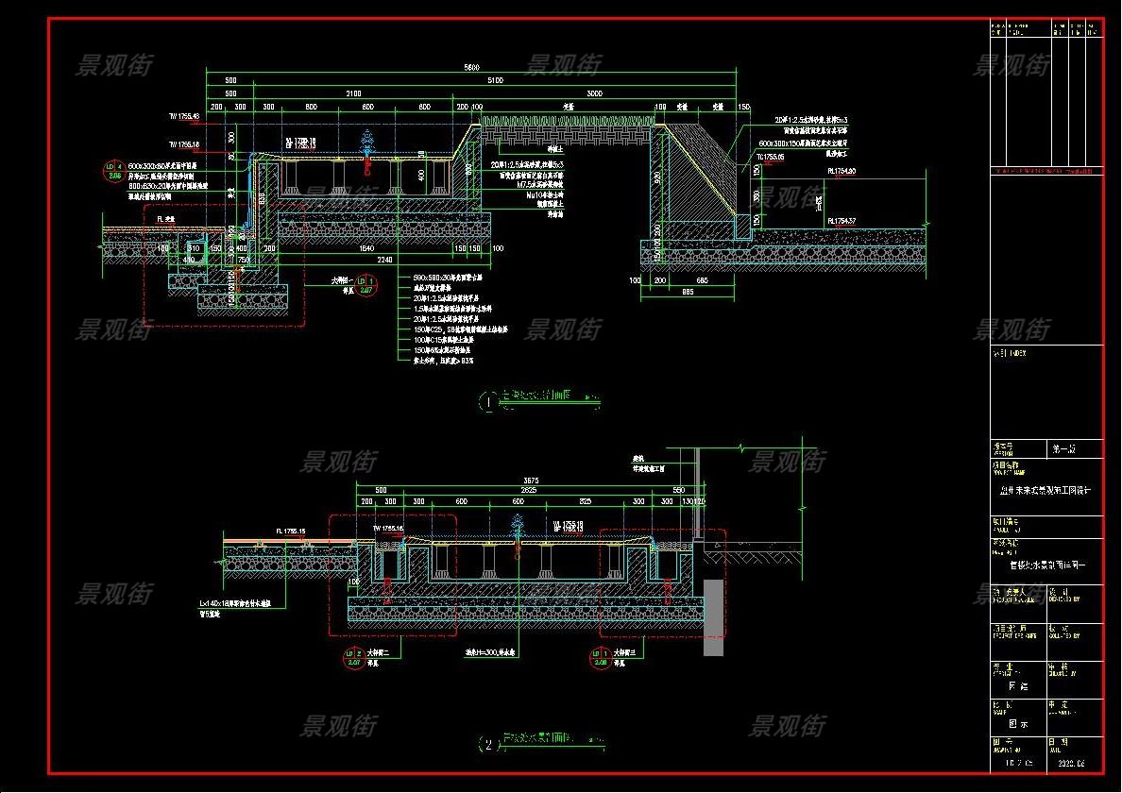Screen dimensions: 1122x793
Task: Click the LD 4 detail callout bubble
Action: pyautogui.click(x=113, y=170)
